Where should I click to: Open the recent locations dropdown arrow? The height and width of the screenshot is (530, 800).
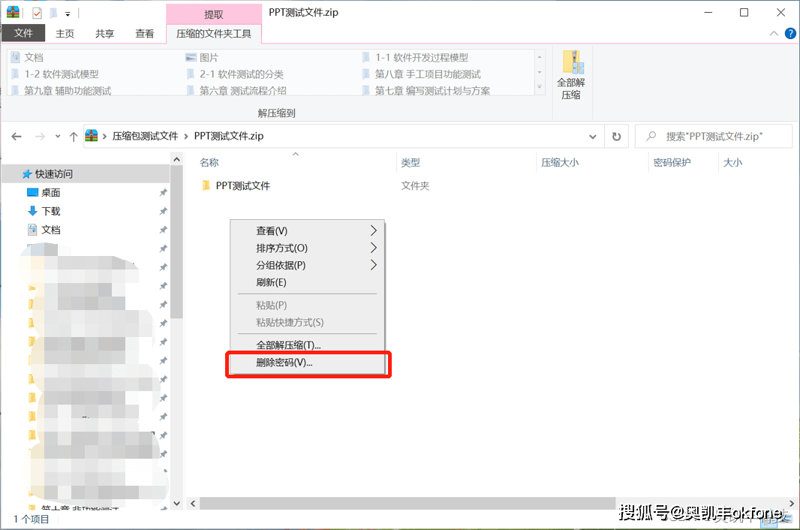coord(58,137)
